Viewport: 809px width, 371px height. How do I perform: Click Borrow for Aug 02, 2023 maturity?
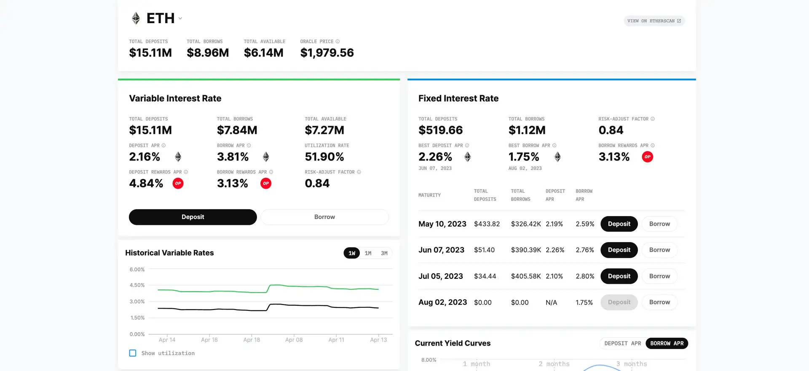659,302
